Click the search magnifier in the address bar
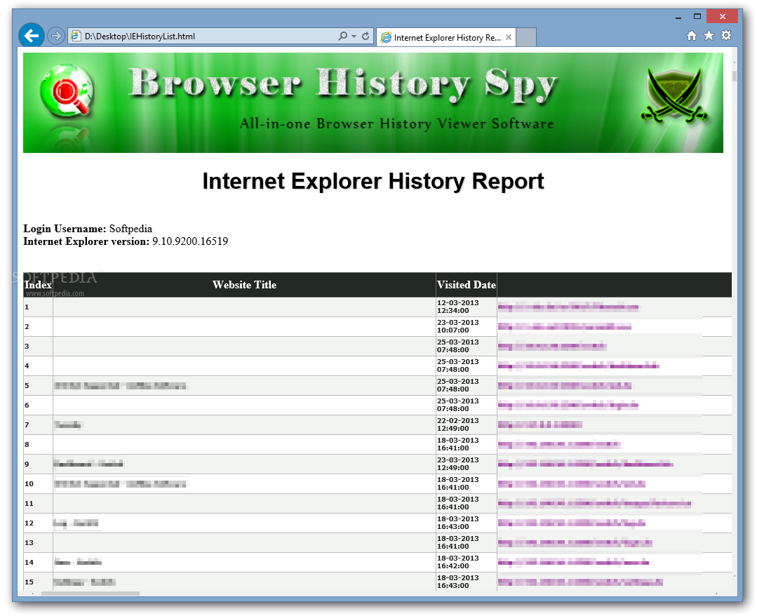The image size is (757, 616). coord(343,36)
